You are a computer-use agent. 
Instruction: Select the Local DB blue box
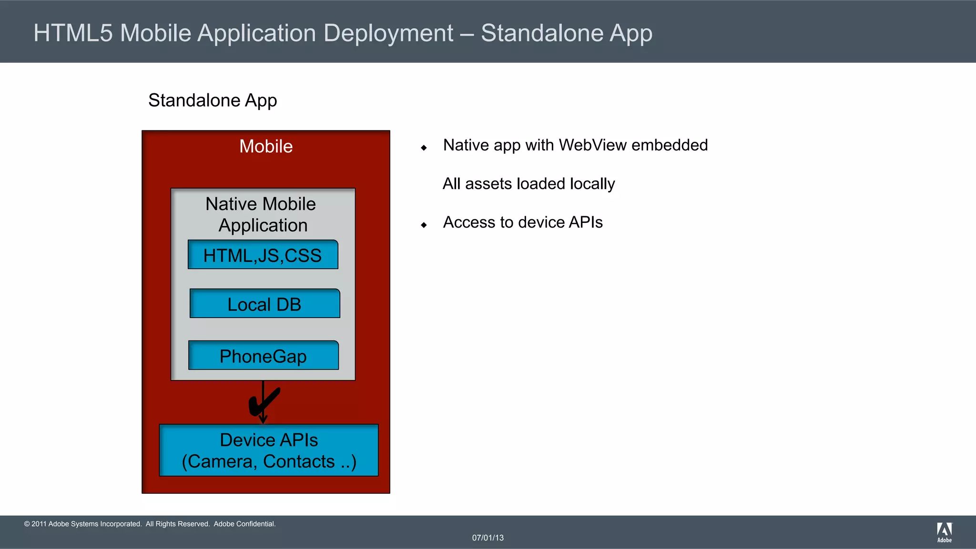(x=264, y=304)
